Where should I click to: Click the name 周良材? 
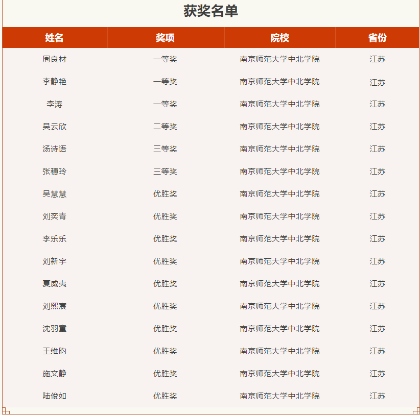pos(54,59)
